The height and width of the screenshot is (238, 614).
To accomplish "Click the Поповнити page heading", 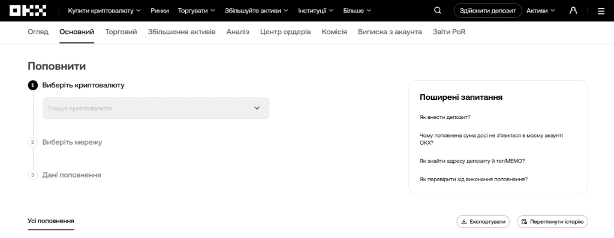I will [x=57, y=66].
